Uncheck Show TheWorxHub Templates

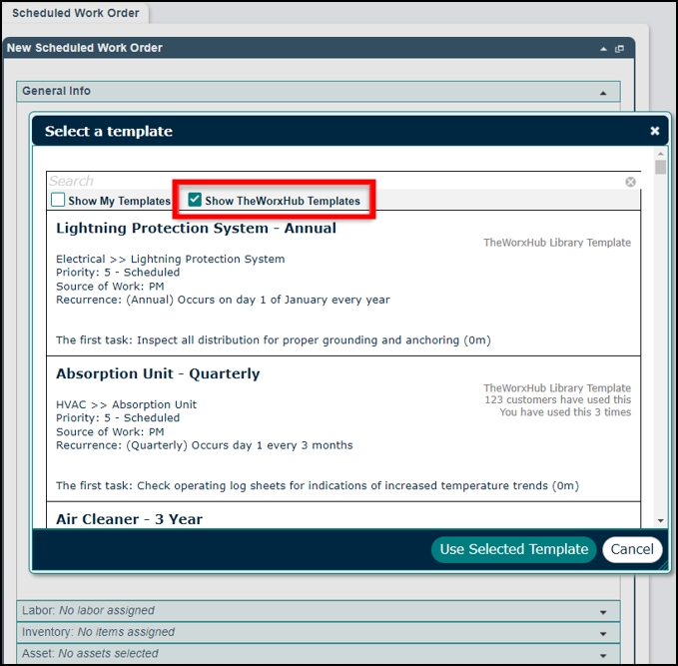point(195,200)
